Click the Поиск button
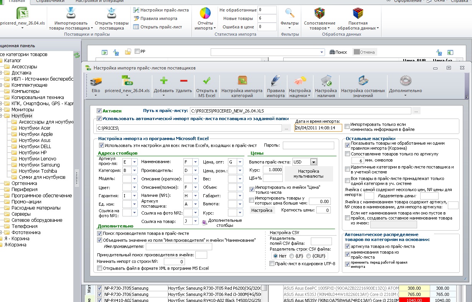 (x=338, y=52)
